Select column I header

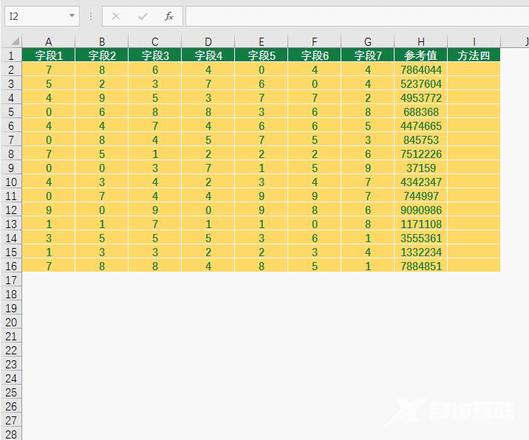coord(474,42)
